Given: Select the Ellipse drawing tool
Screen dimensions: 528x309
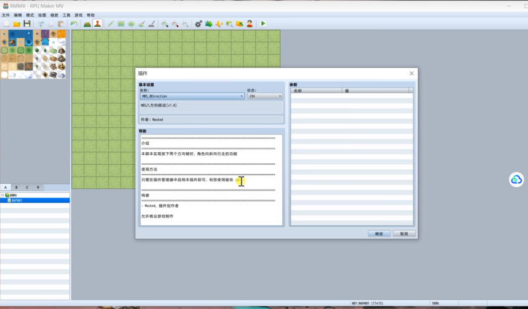Looking at the screenshot, I should [131, 24].
